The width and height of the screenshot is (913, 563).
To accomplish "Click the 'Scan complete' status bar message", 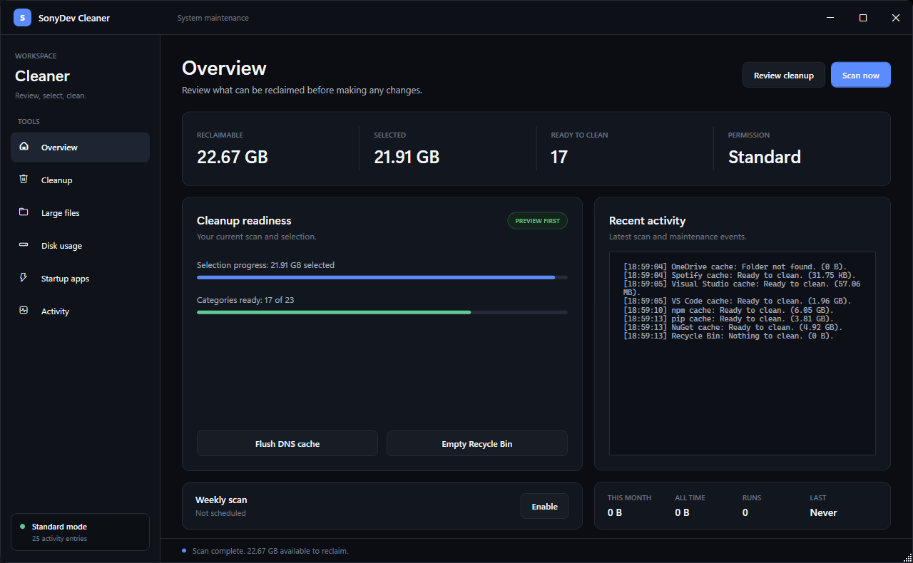I will [270, 551].
